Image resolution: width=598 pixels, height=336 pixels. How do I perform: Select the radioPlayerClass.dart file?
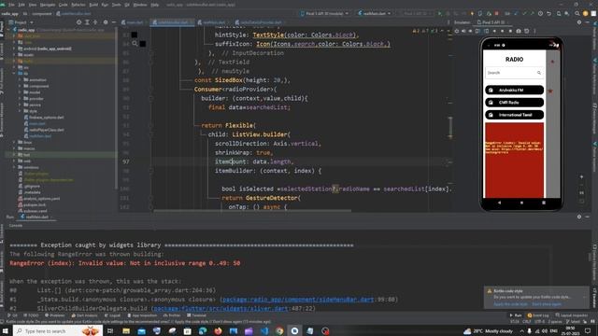tap(44, 130)
